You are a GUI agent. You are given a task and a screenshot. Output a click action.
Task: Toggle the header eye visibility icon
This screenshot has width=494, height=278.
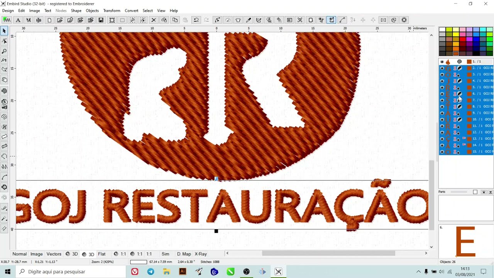442,62
